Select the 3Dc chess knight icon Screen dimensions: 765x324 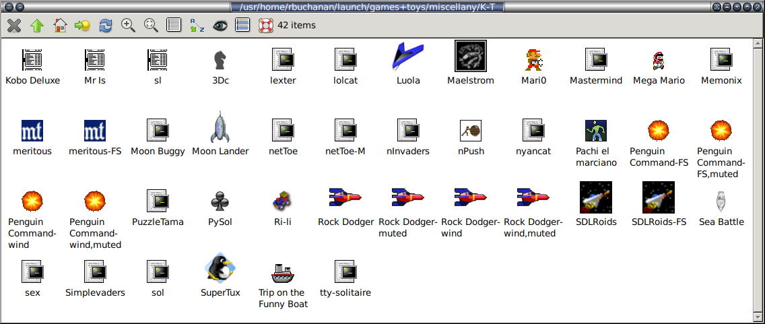point(220,60)
